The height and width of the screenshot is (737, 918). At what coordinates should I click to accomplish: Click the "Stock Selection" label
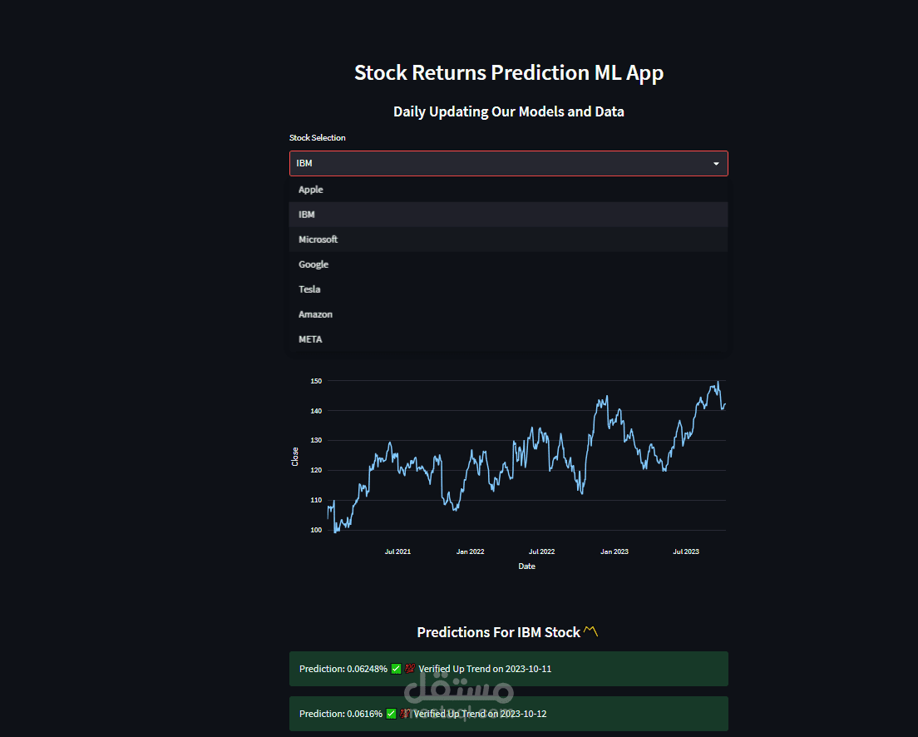pyautogui.click(x=318, y=138)
